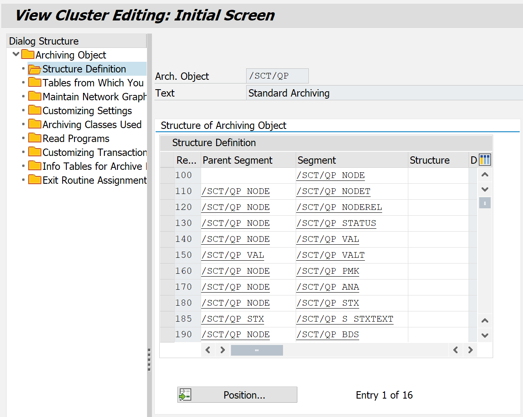The height and width of the screenshot is (417, 523).
Task: Collapse the Archiving Object tree node
Action: 16,54
